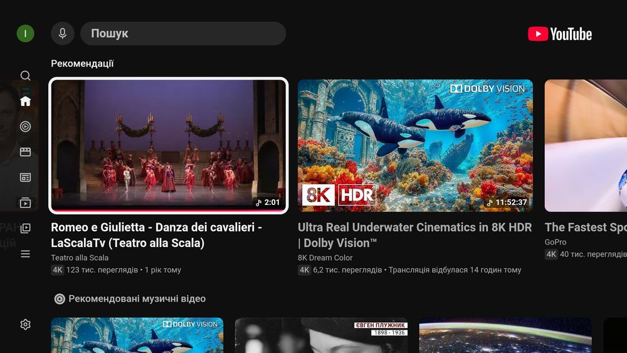Open Subscriptions icon in sidebar

25,203
